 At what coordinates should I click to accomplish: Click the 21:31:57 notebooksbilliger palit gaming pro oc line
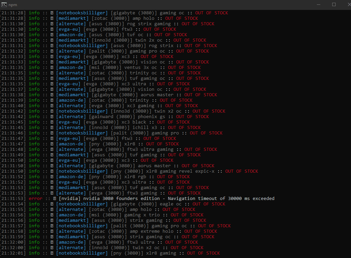pyautogui.click(x=115, y=226)
